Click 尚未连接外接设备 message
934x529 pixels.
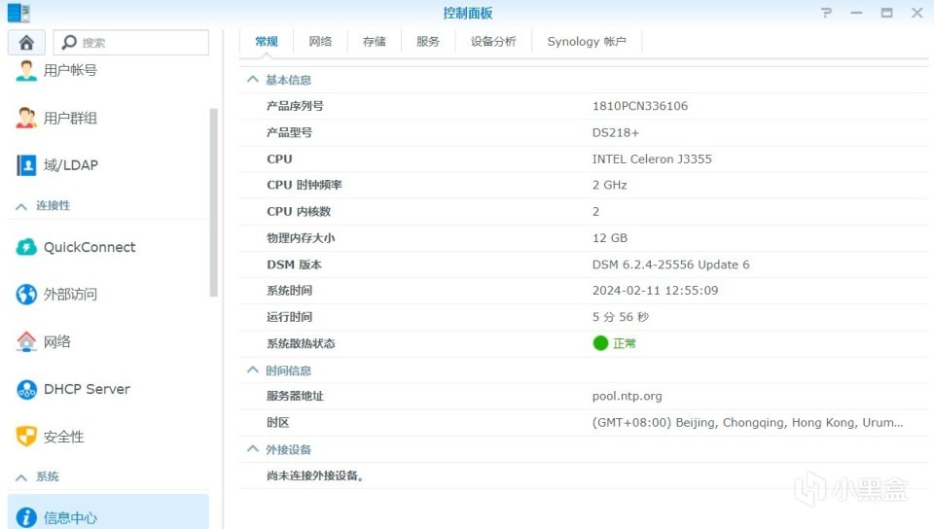(x=315, y=476)
